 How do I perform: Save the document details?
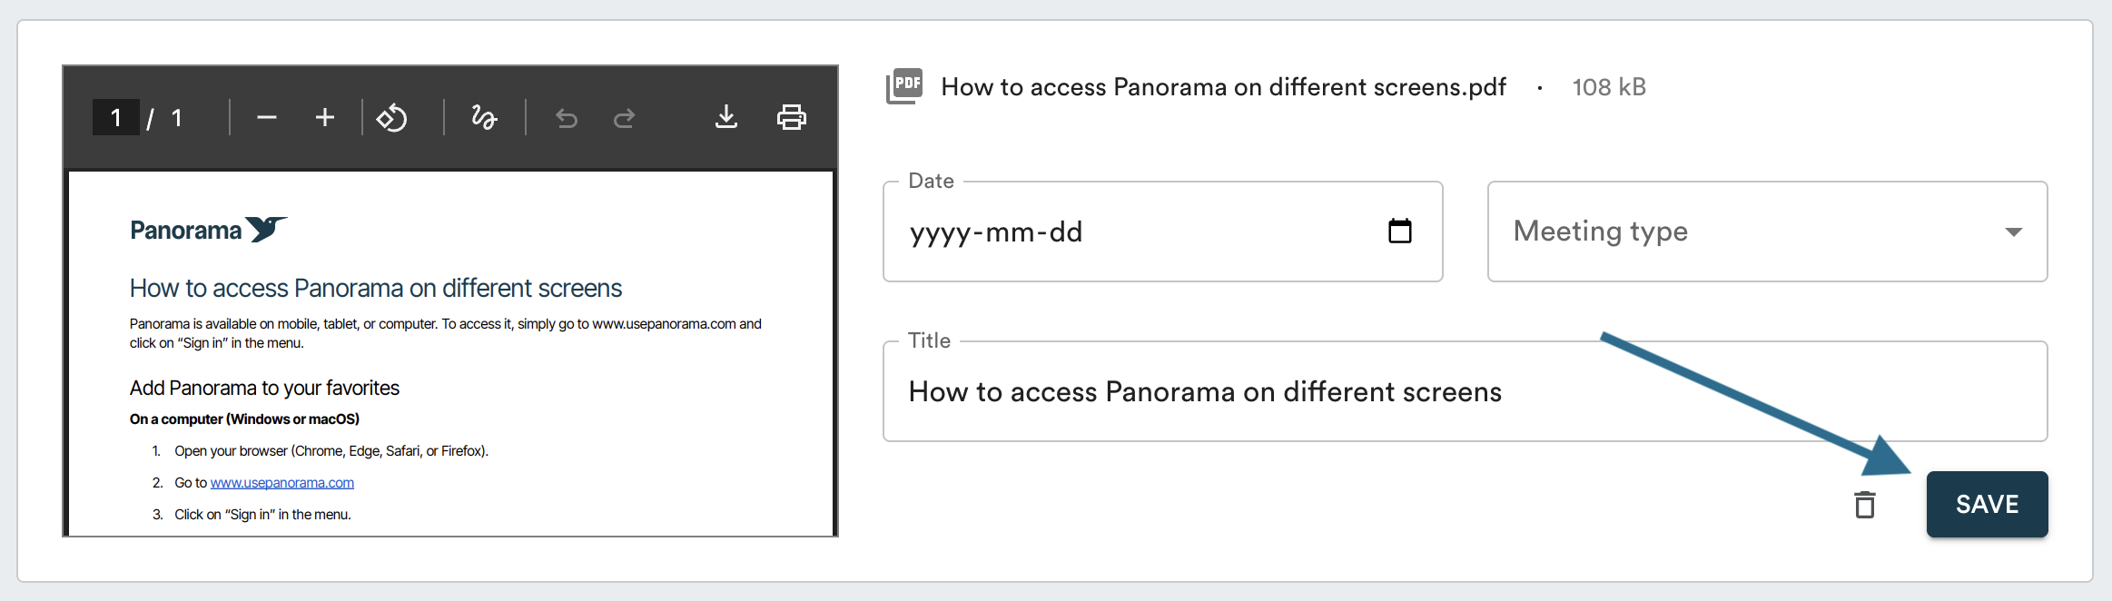coord(1987,505)
